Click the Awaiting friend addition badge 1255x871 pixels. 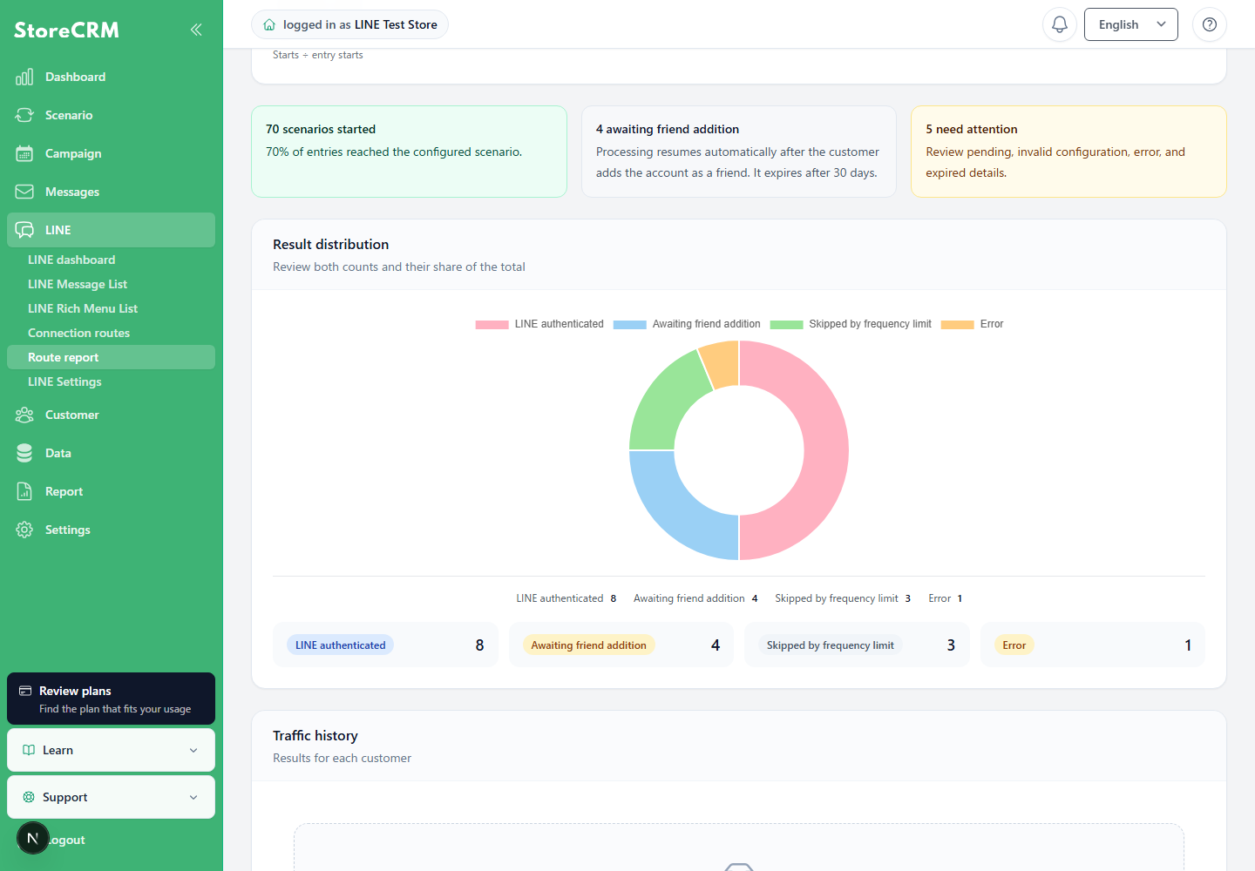[x=588, y=645]
